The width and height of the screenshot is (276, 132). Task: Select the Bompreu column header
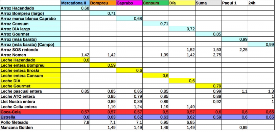103,3
